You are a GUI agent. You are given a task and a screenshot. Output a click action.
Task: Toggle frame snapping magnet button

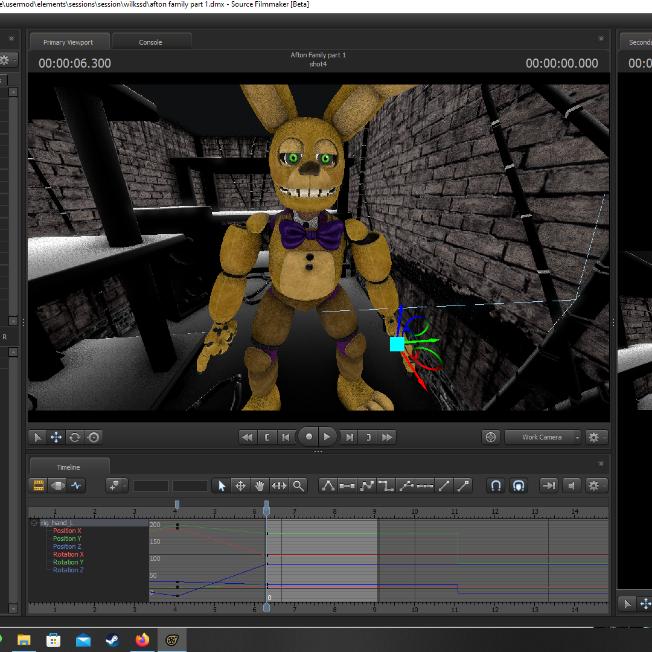518,485
